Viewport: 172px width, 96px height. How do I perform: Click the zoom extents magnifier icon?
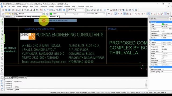[x=98, y=10]
